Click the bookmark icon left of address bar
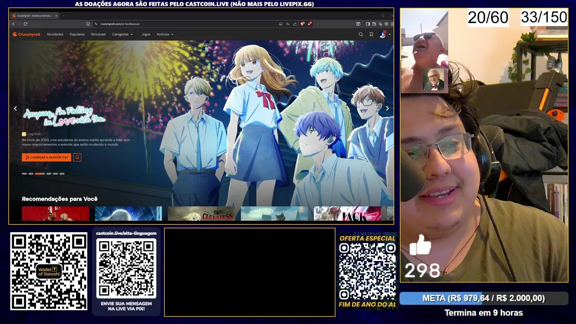Image resolution: width=576 pixels, height=324 pixels. (88, 24)
